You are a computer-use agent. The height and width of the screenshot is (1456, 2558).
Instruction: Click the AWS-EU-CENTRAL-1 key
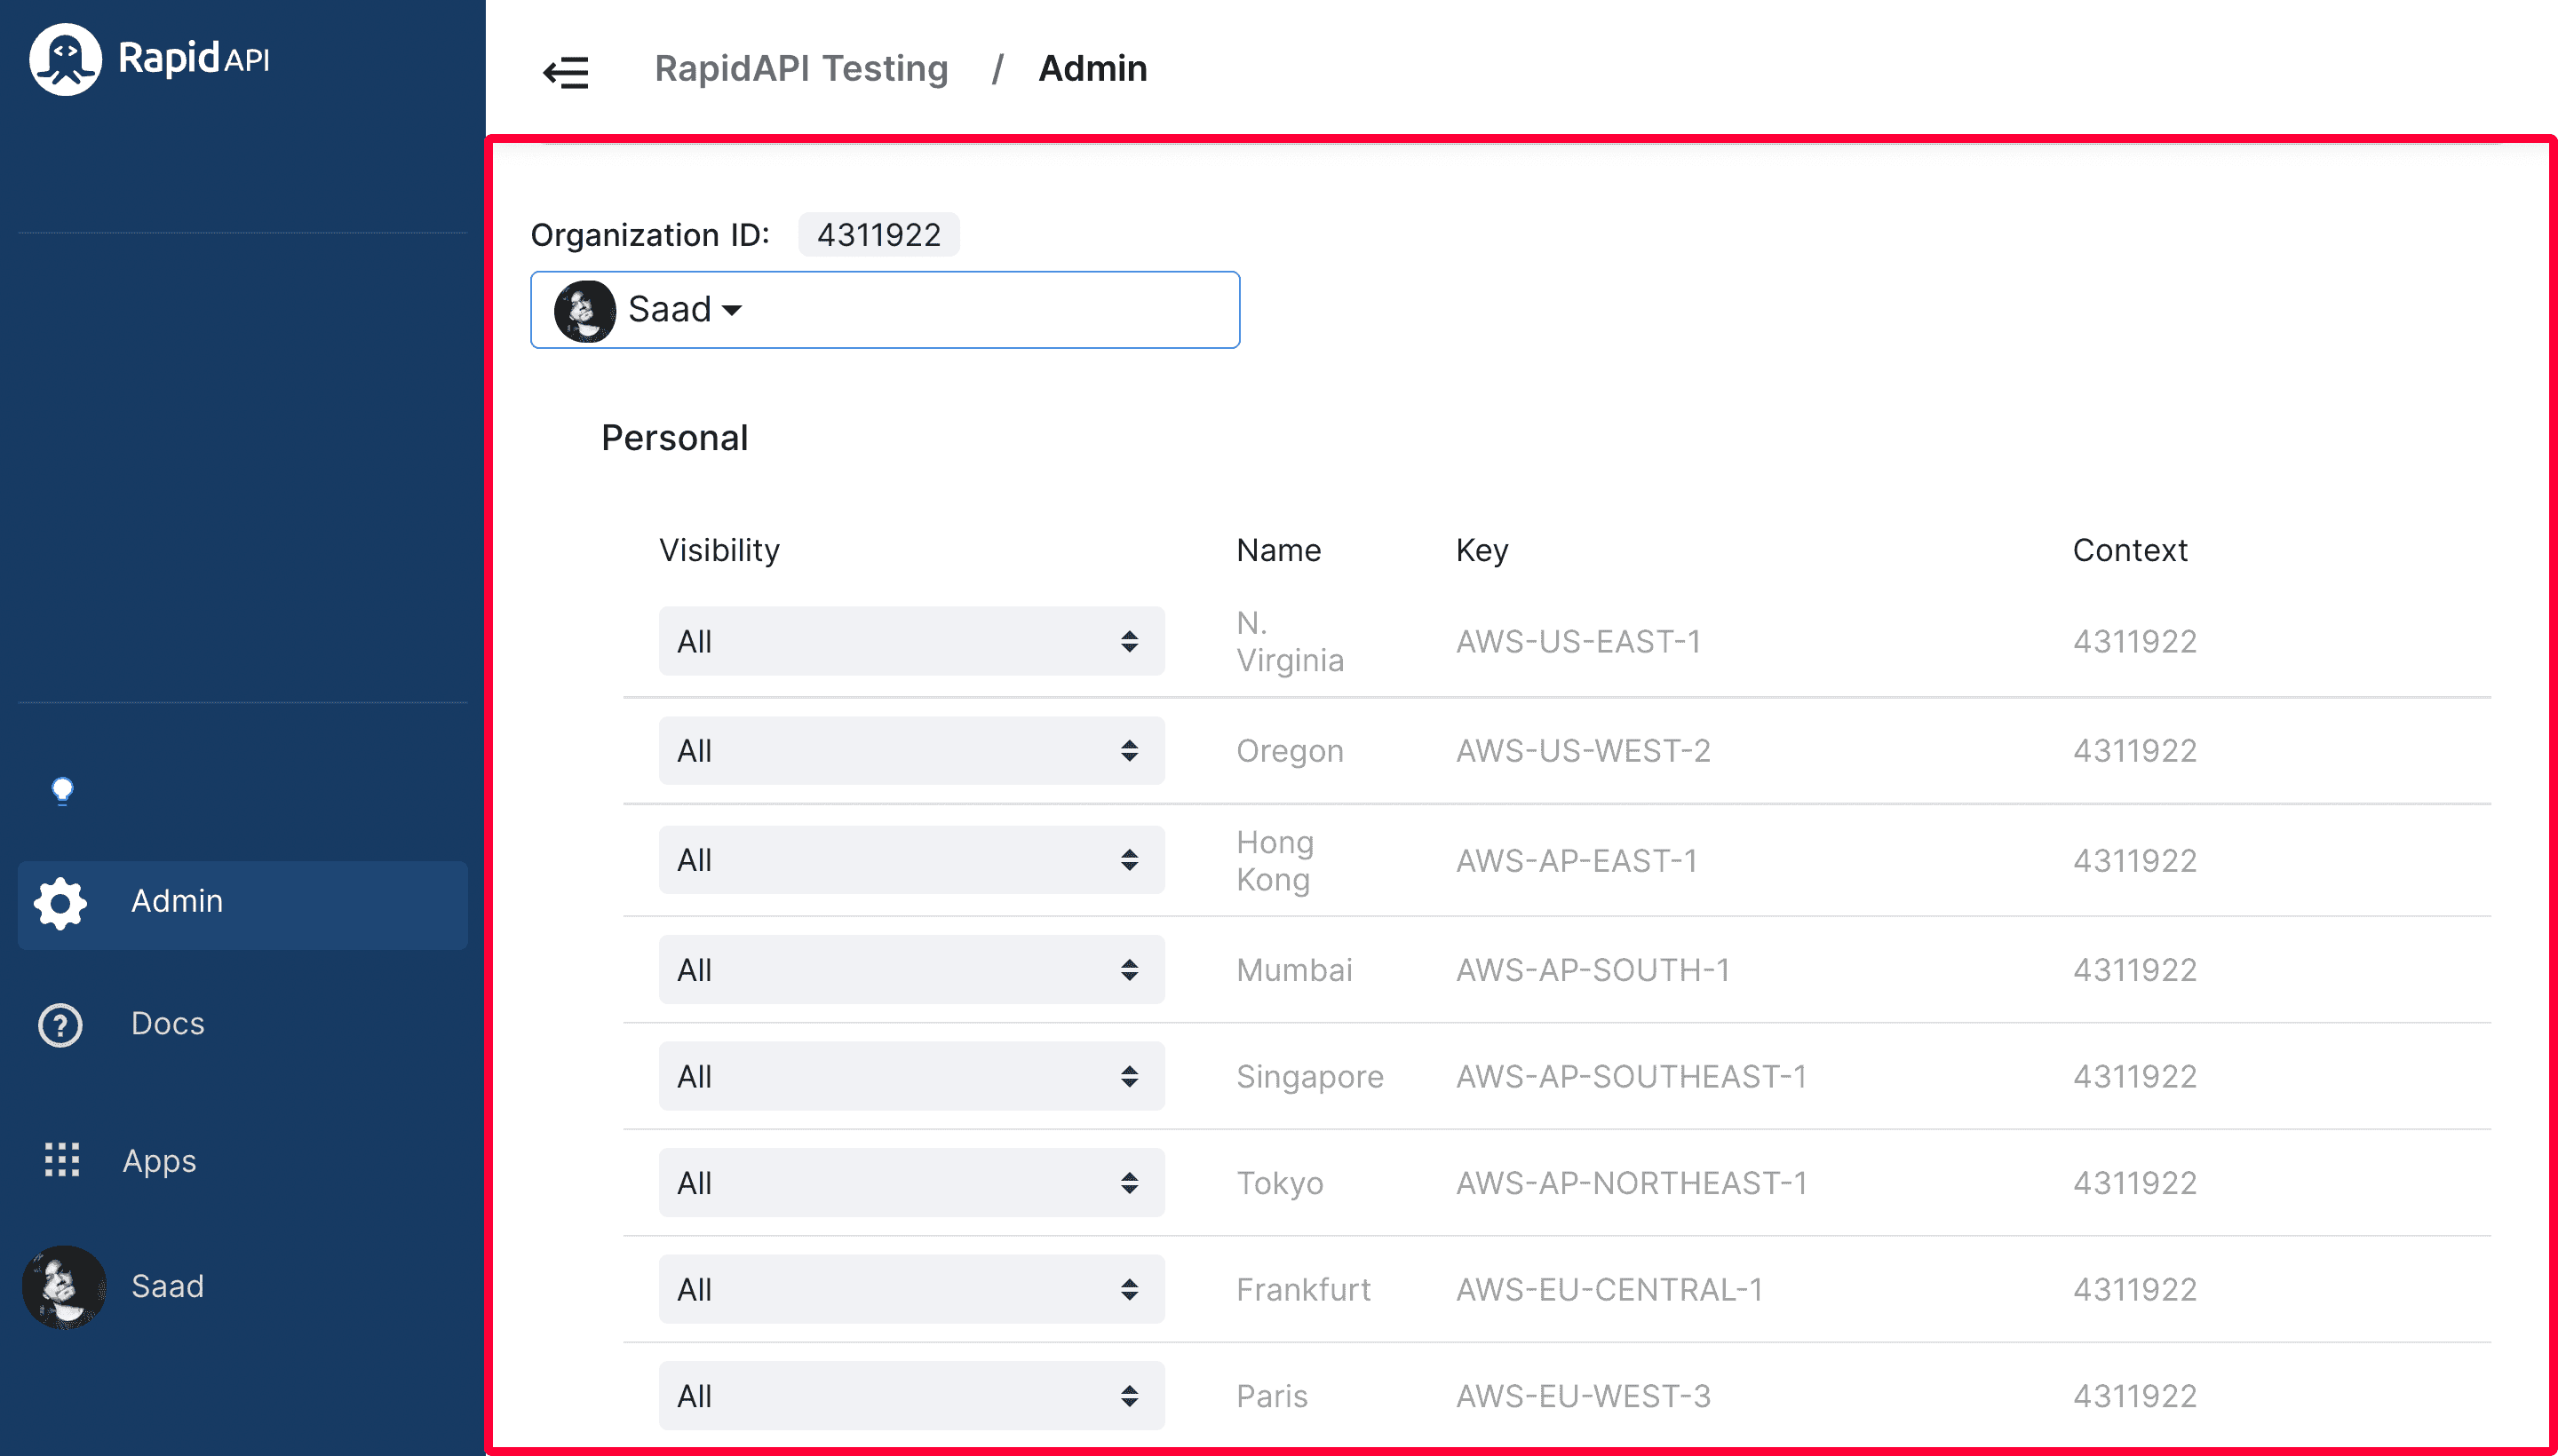(1609, 1289)
